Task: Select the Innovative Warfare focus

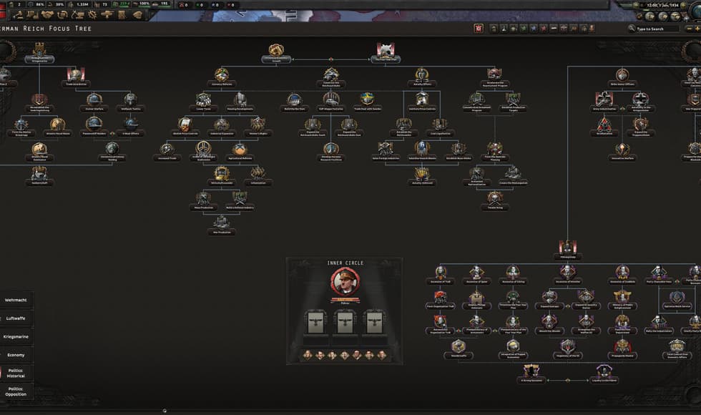Action: 622,152
